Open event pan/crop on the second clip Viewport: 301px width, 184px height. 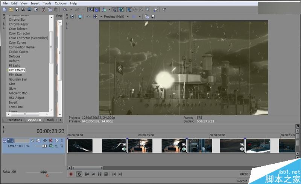point(184,145)
